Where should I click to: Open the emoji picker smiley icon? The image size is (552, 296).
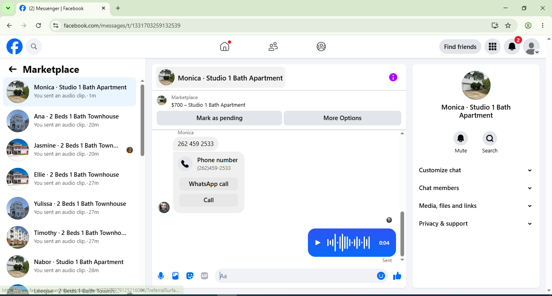tap(381, 276)
